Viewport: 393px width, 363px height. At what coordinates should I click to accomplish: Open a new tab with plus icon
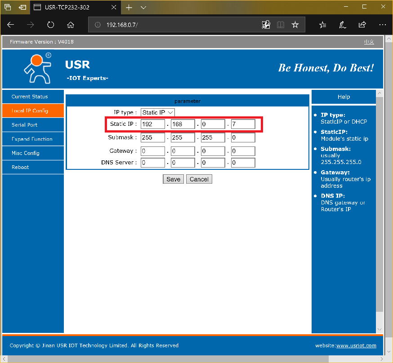click(x=129, y=8)
